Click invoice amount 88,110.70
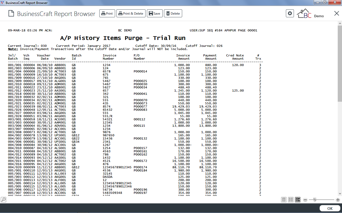 (181, 167)
